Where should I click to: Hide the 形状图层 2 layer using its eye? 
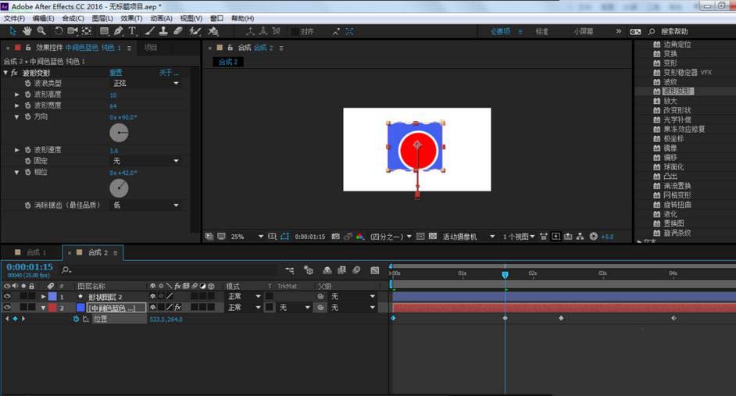tap(8, 297)
